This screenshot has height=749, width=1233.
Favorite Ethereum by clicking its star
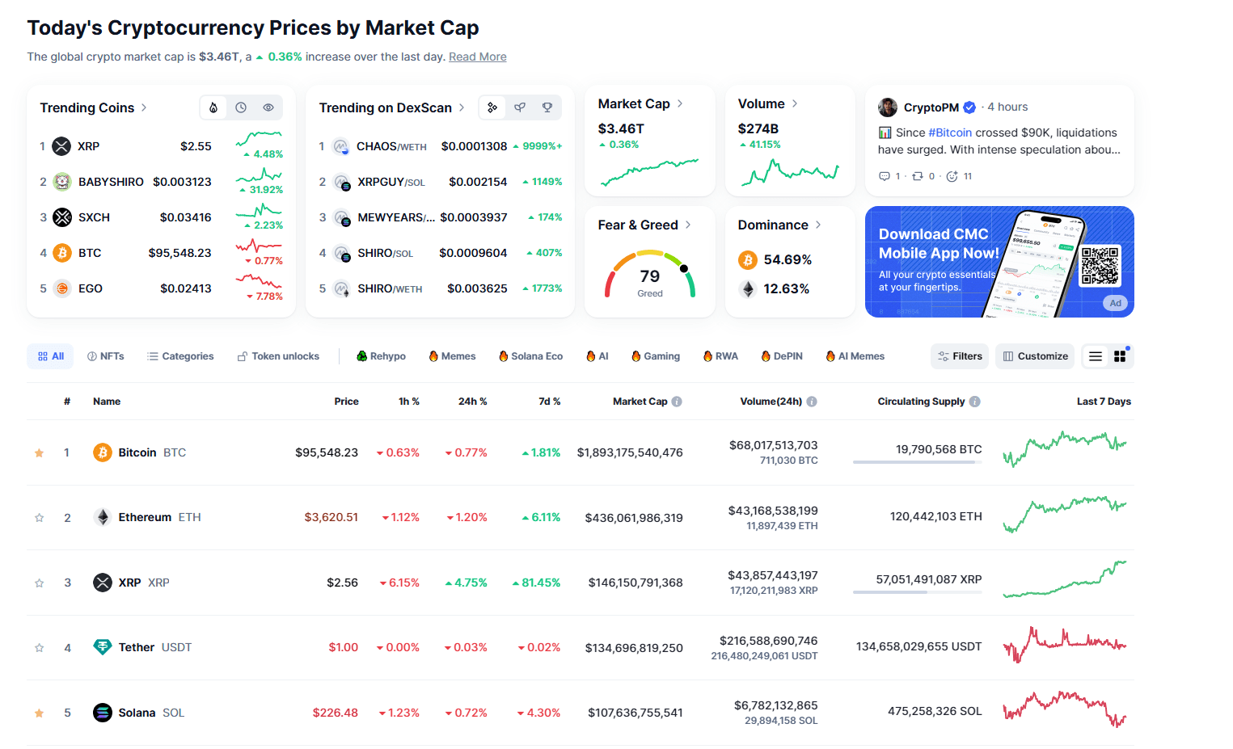tap(39, 517)
